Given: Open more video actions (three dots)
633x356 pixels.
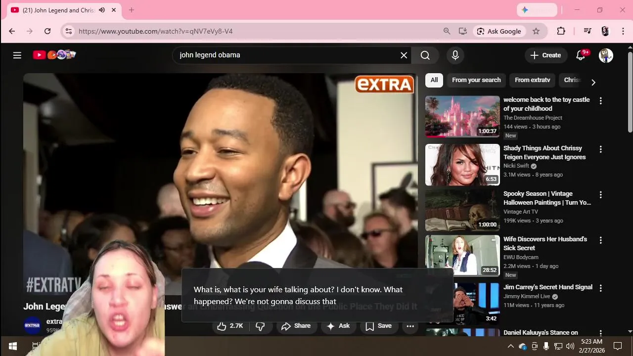Looking at the screenshot, I should [410, 326].
